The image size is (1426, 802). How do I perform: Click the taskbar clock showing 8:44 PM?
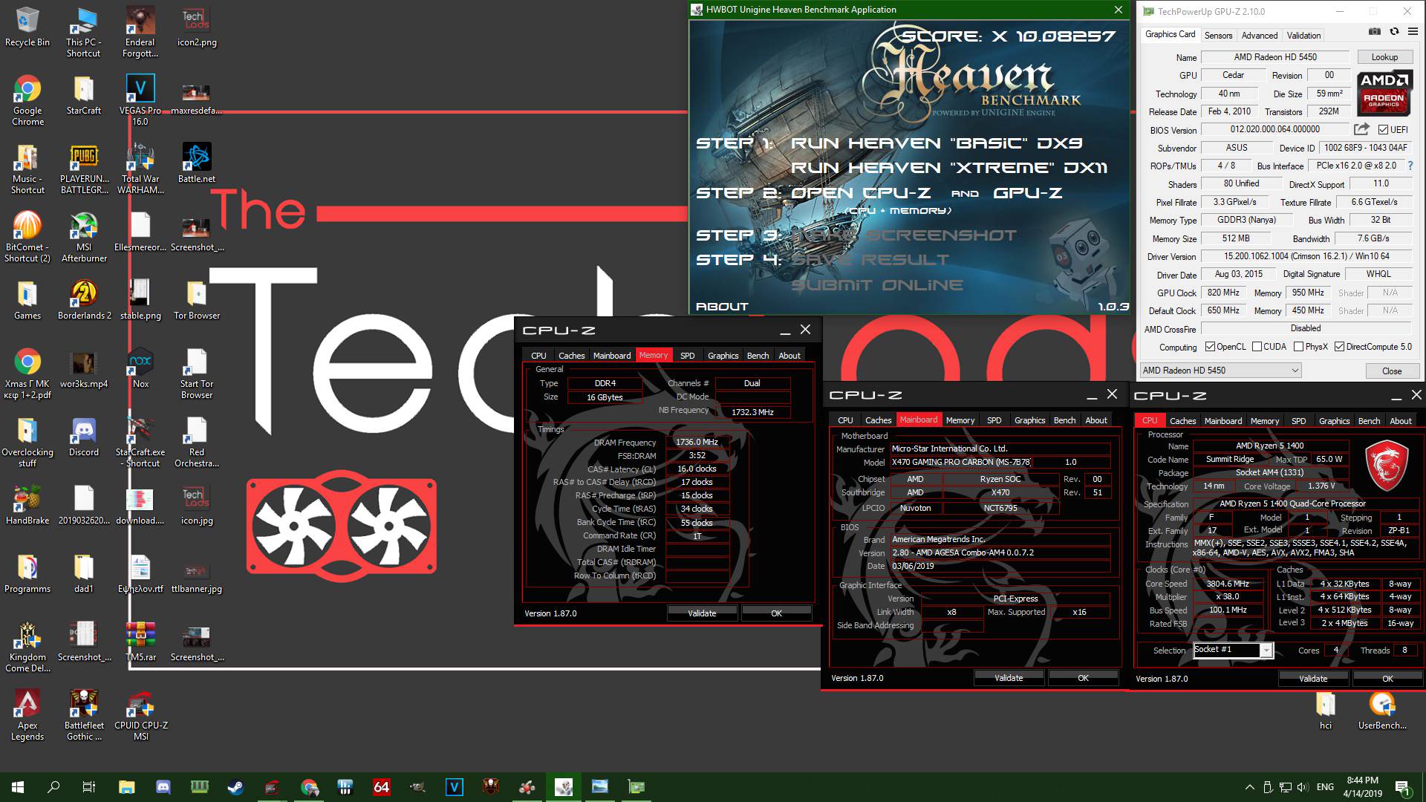[x=1362, y=787]
